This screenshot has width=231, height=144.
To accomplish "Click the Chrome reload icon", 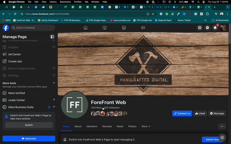I will 15,14.
